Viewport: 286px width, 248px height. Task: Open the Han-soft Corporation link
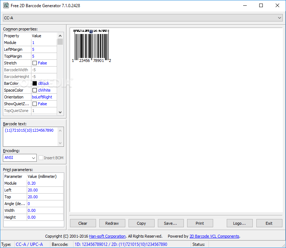point(107,236)
